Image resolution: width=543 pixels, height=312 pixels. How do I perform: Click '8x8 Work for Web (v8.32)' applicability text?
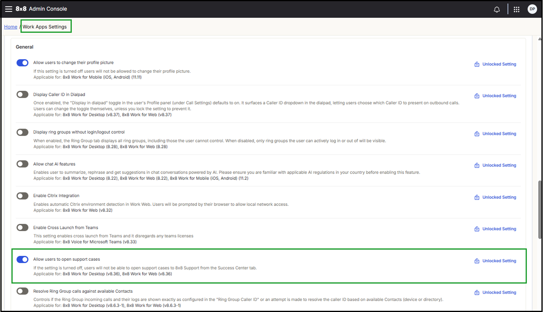coord(87,210)
